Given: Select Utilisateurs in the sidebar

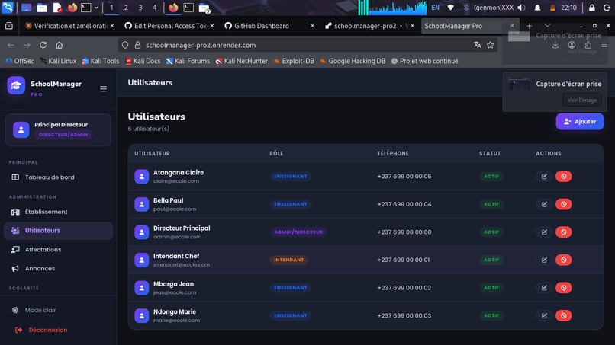Looking at the screenshot, I should [58, 230].
